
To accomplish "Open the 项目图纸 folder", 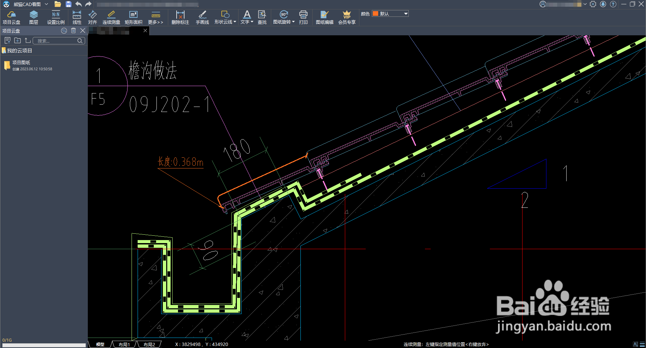I will [21, 63].
